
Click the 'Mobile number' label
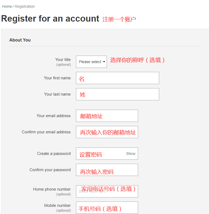coord(57,205)
